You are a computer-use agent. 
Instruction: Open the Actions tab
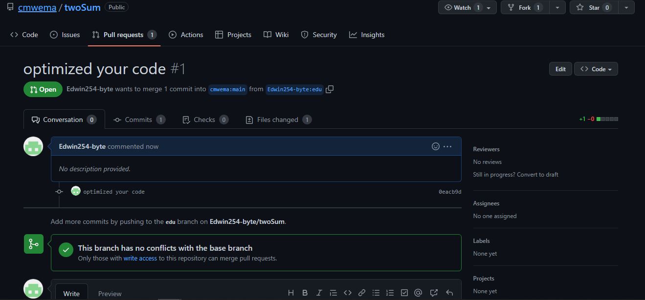tap(186, 35)
